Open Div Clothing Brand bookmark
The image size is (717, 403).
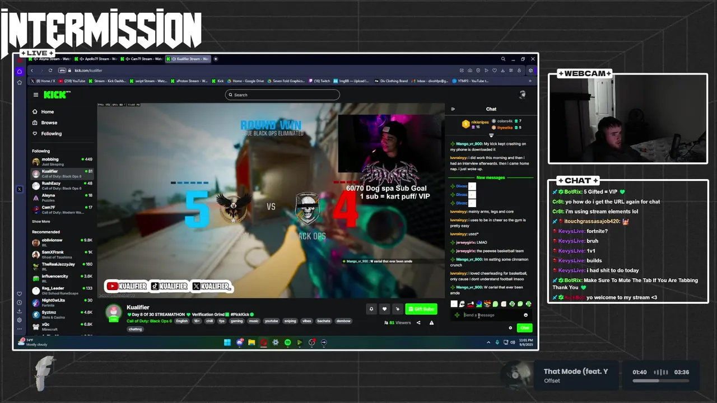391,81
